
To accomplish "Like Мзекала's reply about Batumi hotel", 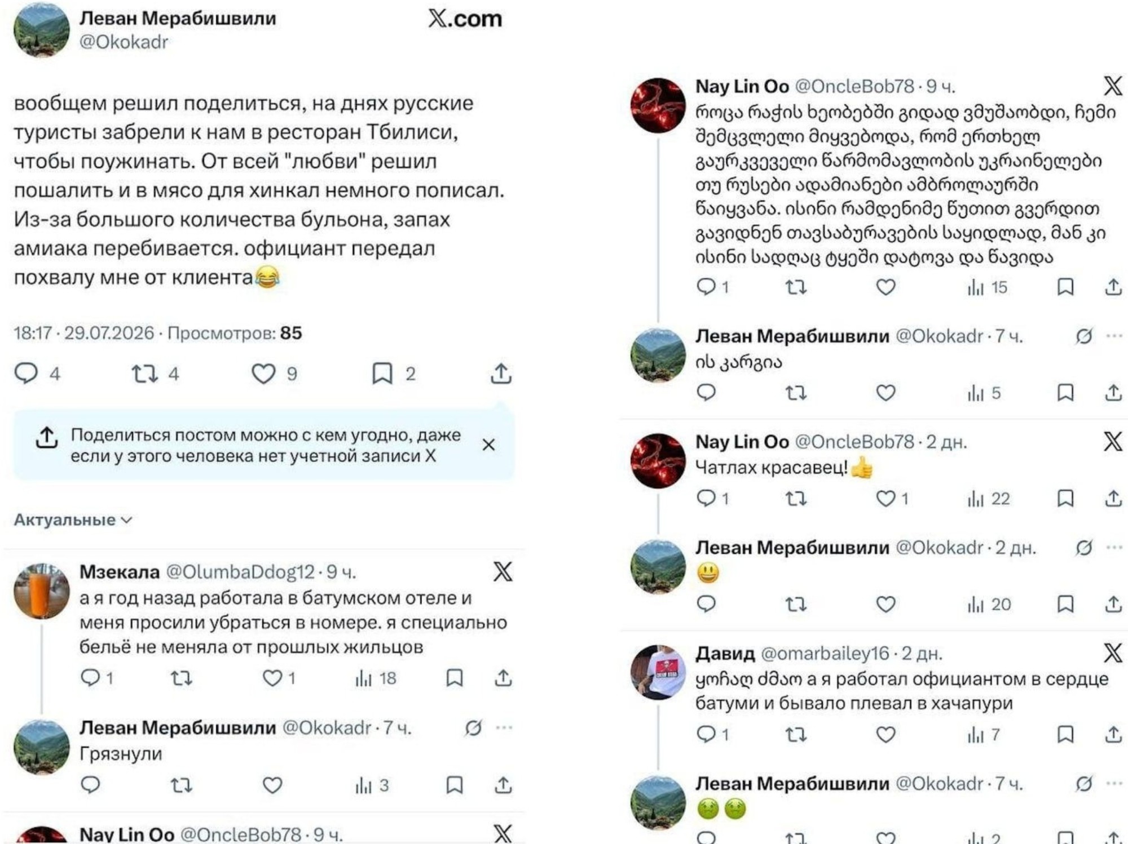I will click(272, 678).
